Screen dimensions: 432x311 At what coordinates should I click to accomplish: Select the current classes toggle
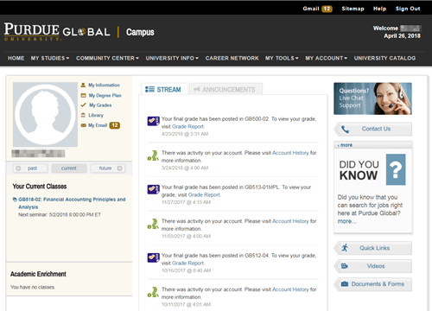[69, 168]
